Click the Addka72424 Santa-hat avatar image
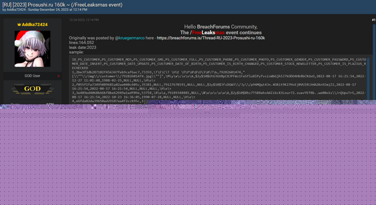376x205 pixels. 32,49
